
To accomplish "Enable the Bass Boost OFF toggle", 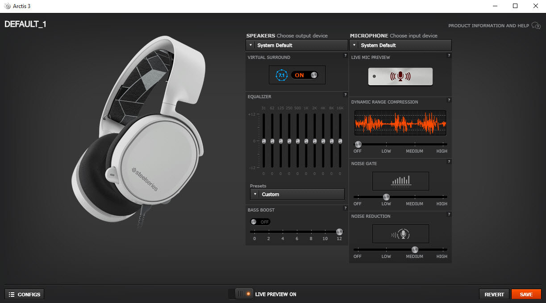I will [x=260, y=222].
